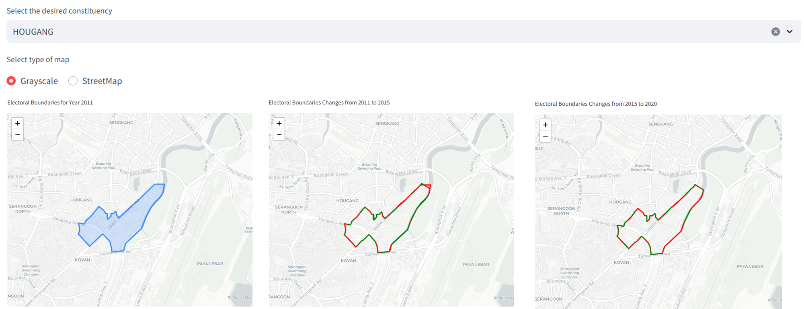The height and width of the screenshot is (309, 804).
Task: Zoom out on the 2011 boundaries map
Action: 18,135
